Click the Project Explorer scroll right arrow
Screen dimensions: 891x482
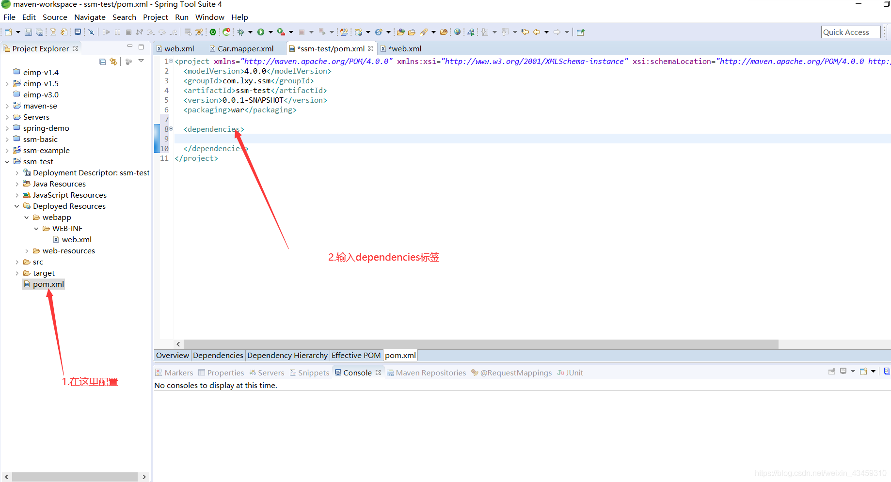144,477
